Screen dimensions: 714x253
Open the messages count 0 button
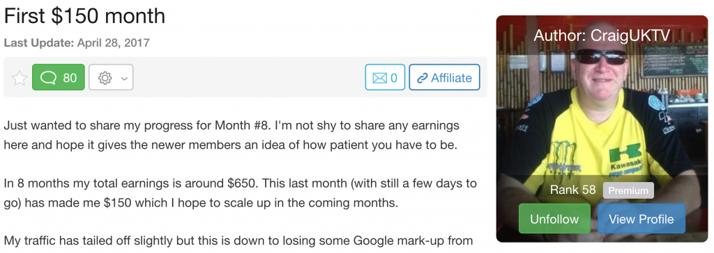click(385, 77)
